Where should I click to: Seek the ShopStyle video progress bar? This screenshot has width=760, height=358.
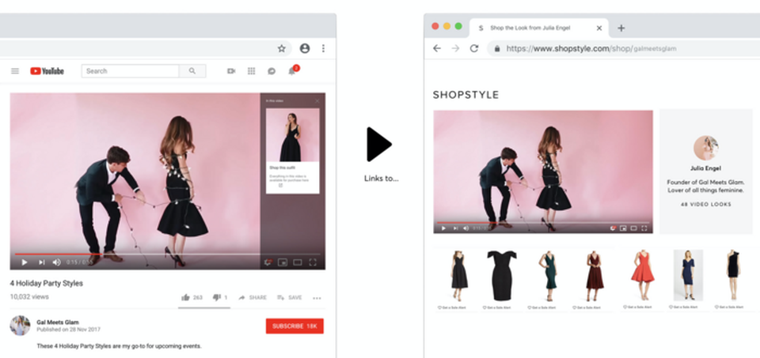543,223
